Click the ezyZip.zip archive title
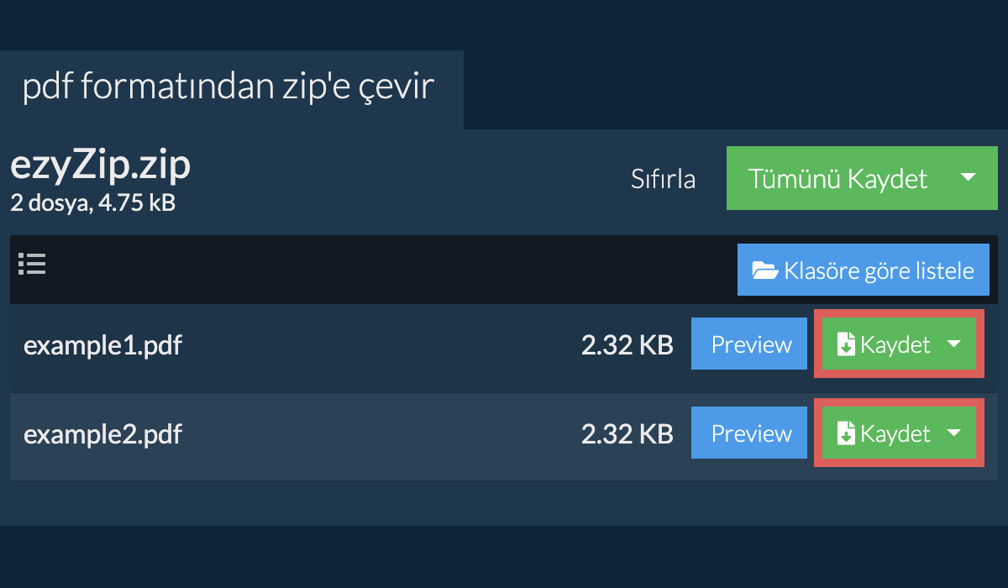1008x588 pixels. click(x=100, y=165)
